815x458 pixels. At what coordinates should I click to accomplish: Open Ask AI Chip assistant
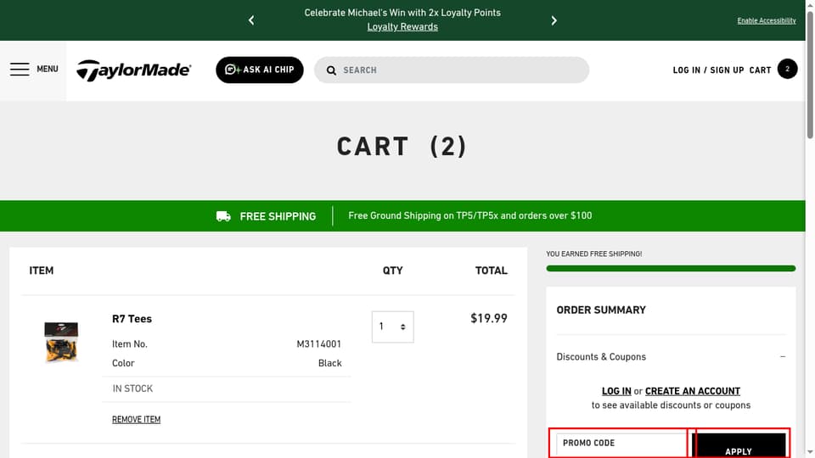[260, 70]
